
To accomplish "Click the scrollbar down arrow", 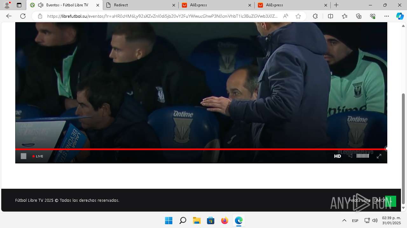I will (x=404, y=208).
